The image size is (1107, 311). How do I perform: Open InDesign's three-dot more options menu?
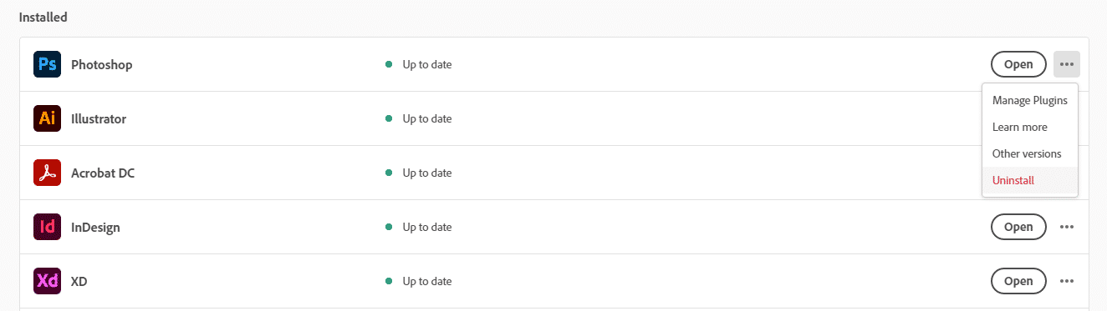[x=1067, y=227]
